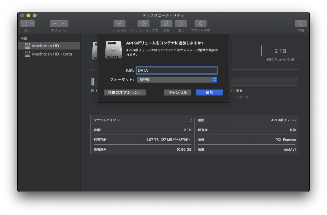Select Macintosh HD - Data volume
The height and width of the screenshot is (215, 327).
[x=49, y=54]
